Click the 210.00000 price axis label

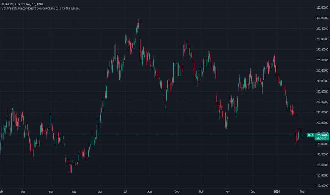pos(322,112)
